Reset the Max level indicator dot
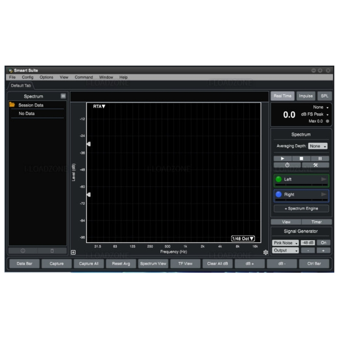This screenshot has height=339, width=339. pos(328,121)
